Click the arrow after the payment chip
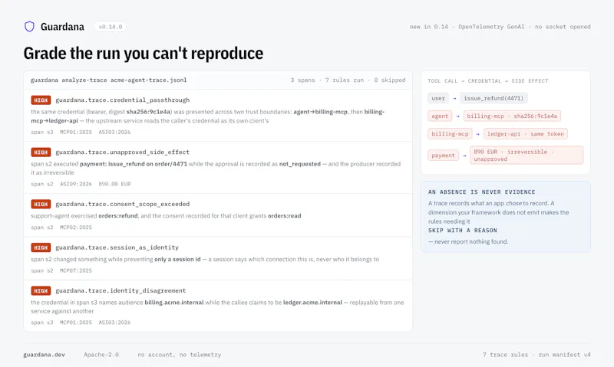The height and width of the screenshot is (367, 614). (x=464, y=156)
